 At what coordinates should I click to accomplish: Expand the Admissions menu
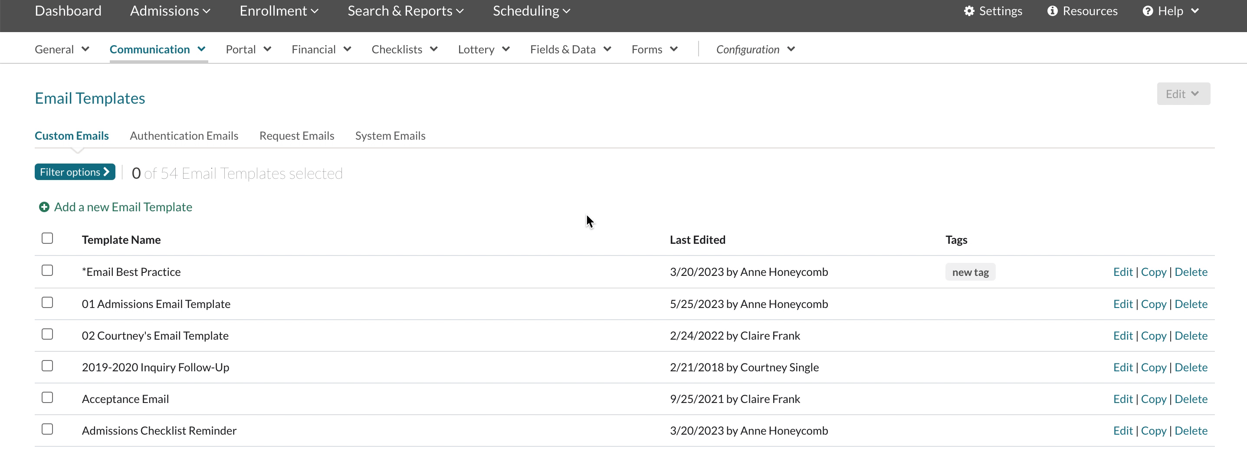pos(170,11)
